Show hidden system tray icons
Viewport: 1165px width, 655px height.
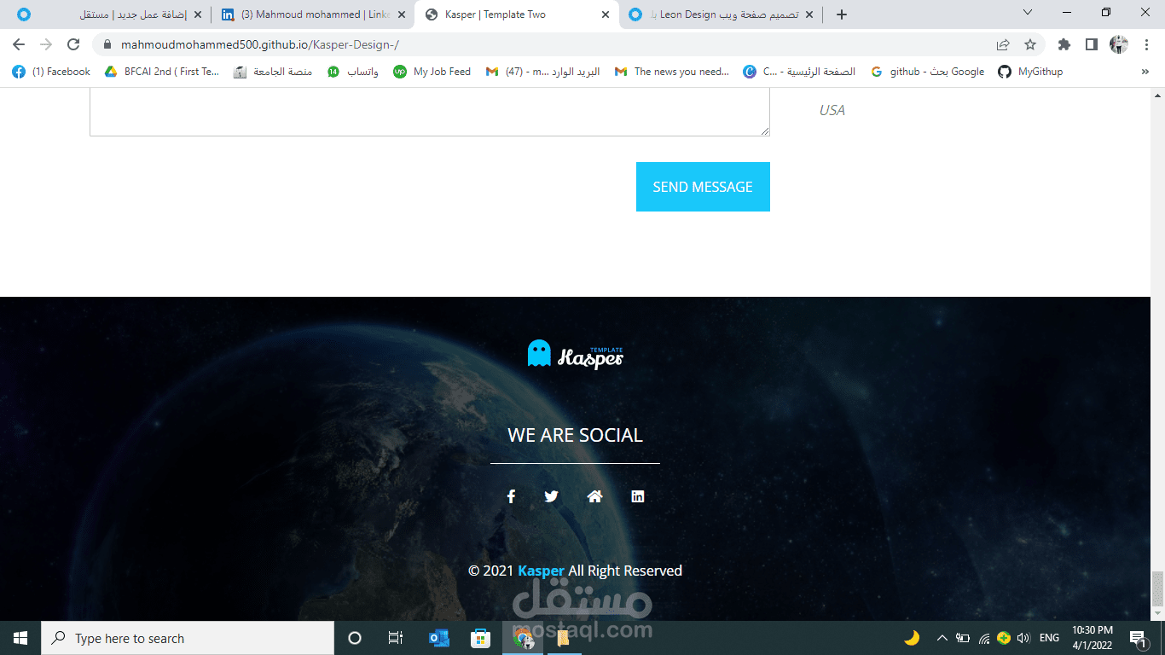[942, 638]
